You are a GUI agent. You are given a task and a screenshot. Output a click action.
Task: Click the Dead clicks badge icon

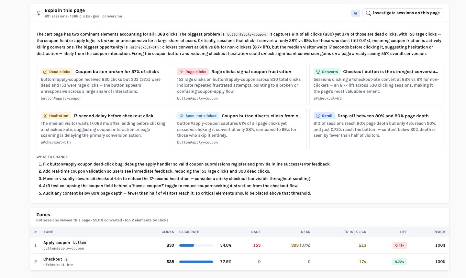point(45,72)
